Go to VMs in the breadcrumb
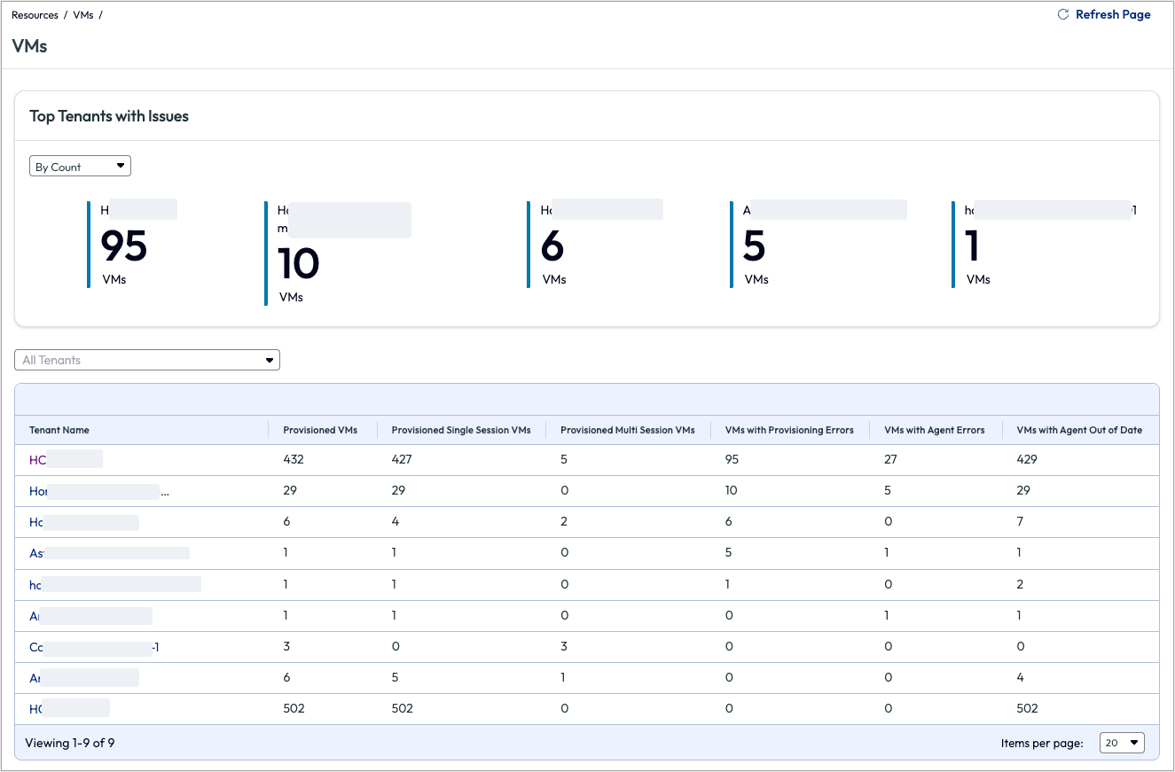Screen dimensions: 1175x772 click(83, 15)
